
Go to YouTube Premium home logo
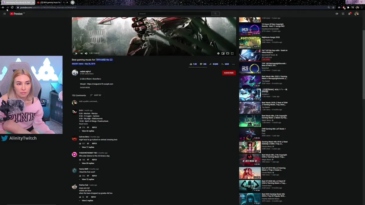pos(17,14)
